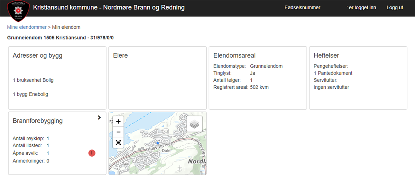Click the red open deviation warning icon

(92, 153)
